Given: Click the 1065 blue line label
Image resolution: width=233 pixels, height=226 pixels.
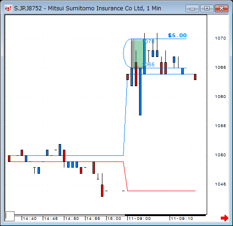Looking at the screenshot, I should (x=148, y=65).
